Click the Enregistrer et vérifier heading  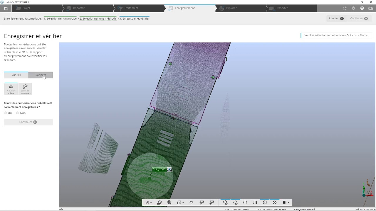coord(33,36)
